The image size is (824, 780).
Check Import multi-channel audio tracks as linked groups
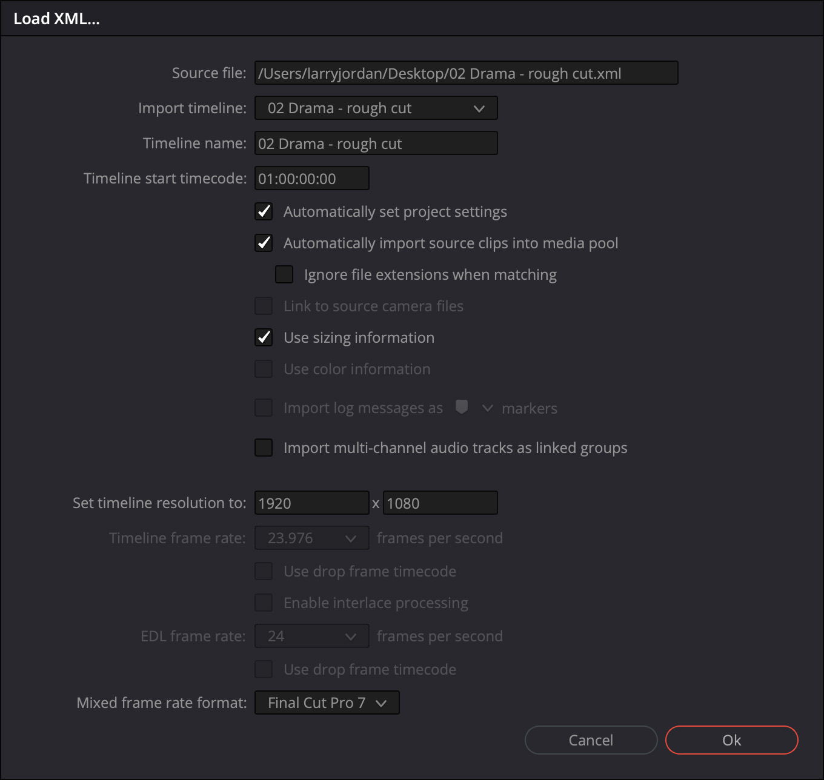coord(264,448)
